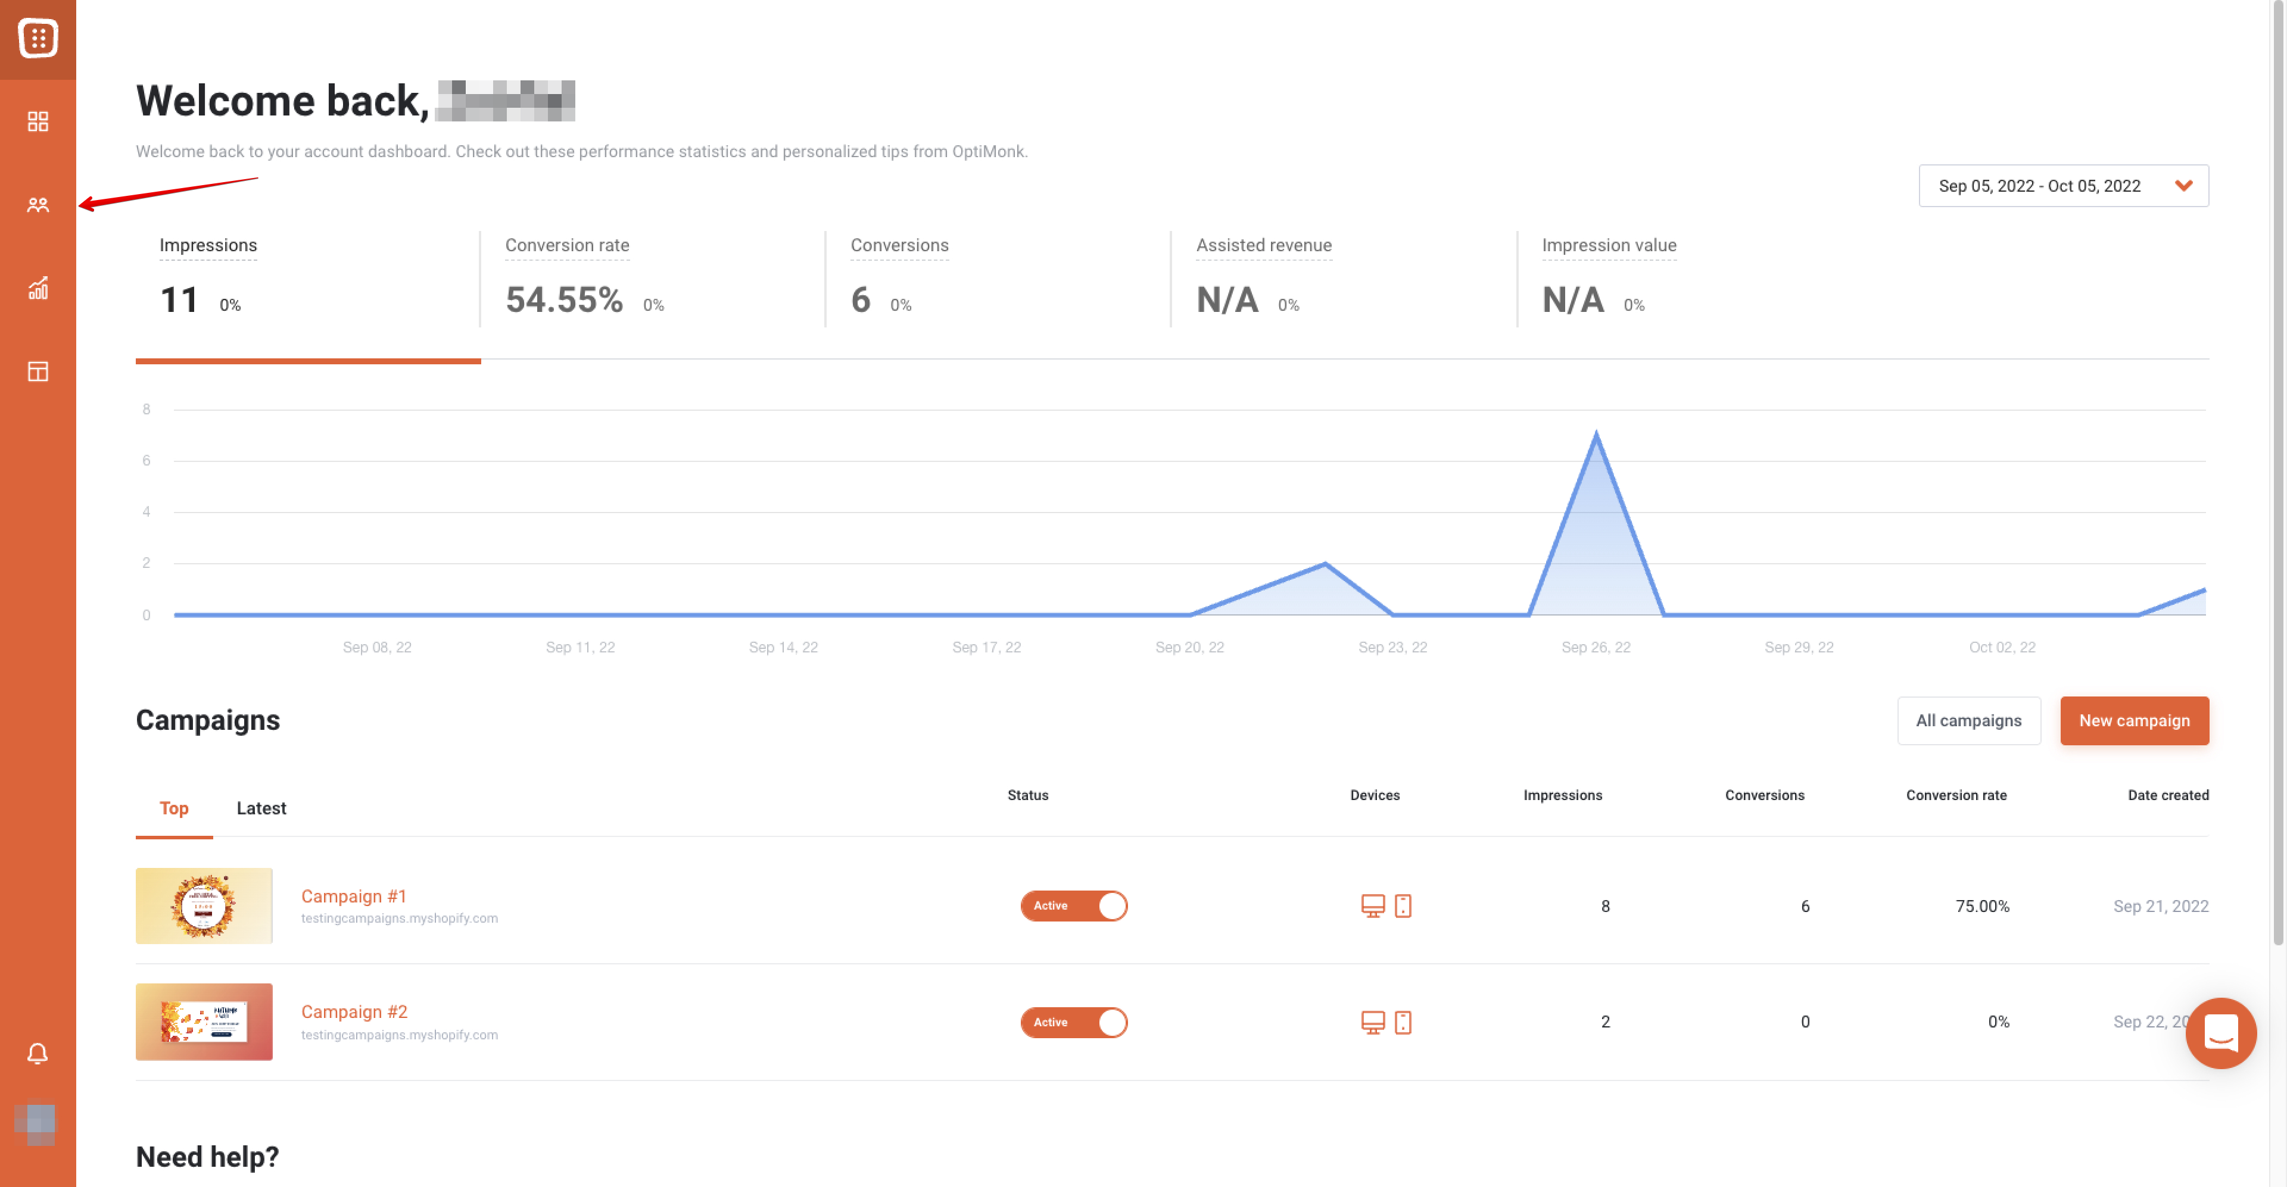The width and height of the screenshot is (2287, 1187).
Task: Click the Sep 26 chart peak
Action: pyautogui.click(x=1596, y=435)
